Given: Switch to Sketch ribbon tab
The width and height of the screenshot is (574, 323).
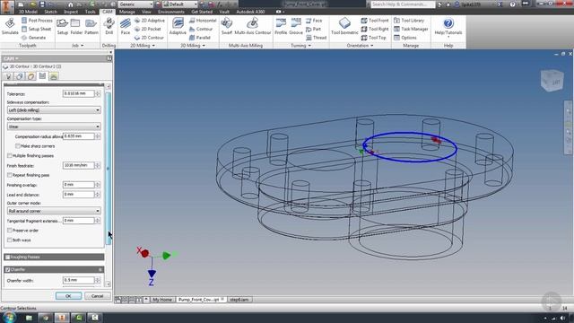Looking at the screenshot, I should (x=50, y=12).
